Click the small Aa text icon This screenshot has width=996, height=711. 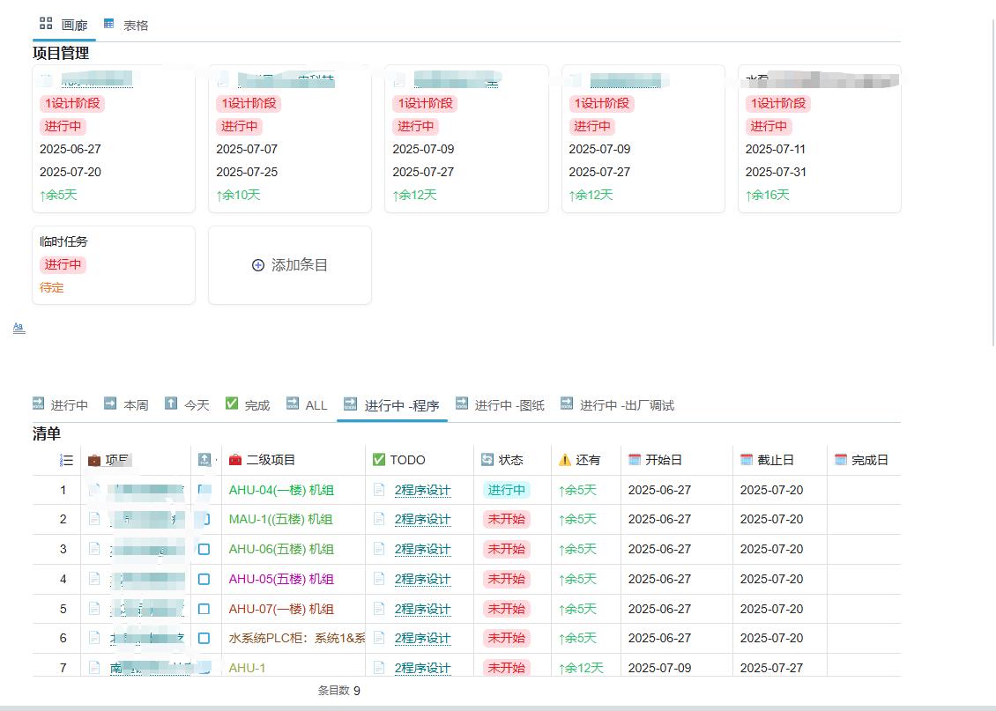tap(19, 328)
